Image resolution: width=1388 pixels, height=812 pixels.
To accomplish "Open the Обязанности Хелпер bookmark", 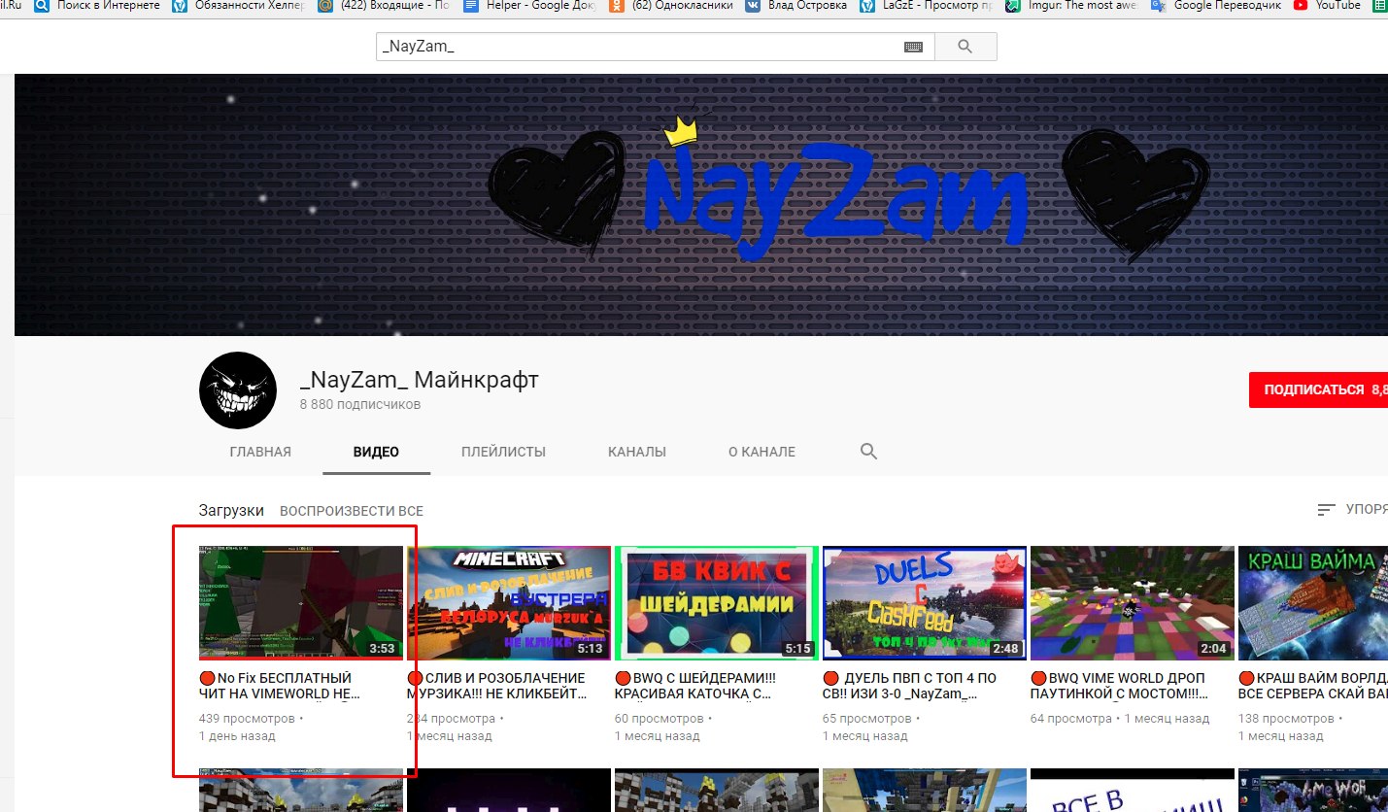I will coord(240,6).
